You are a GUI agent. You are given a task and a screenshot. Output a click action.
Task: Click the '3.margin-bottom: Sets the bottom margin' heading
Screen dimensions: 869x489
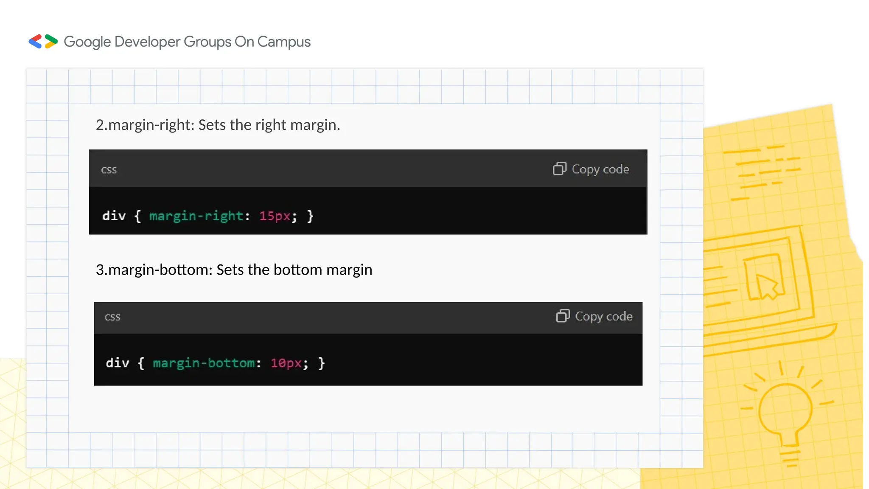(234, 270)
